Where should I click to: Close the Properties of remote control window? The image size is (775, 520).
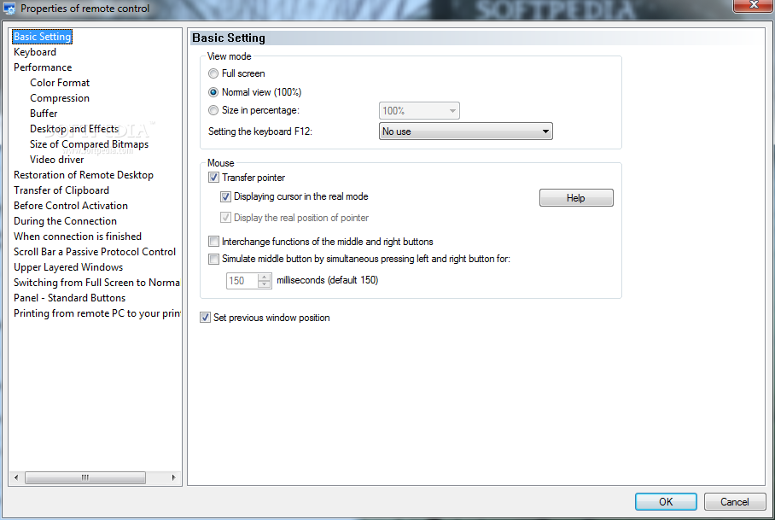[x=754, y=5]
